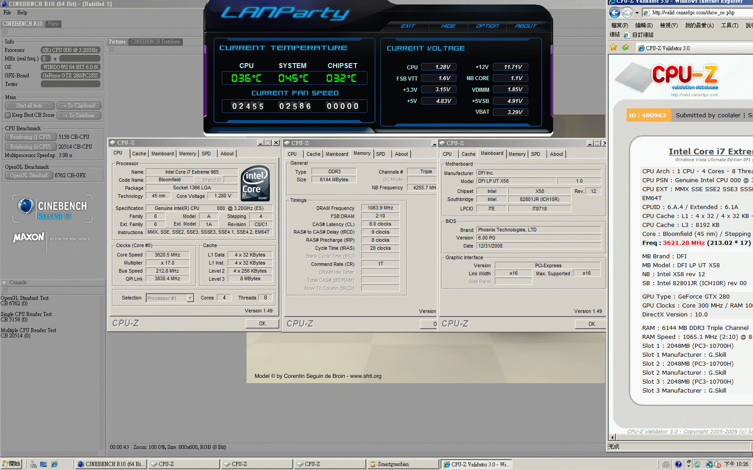Click the LANParty EXIT button
Screen dimensions: 753x470
point(408,26)
